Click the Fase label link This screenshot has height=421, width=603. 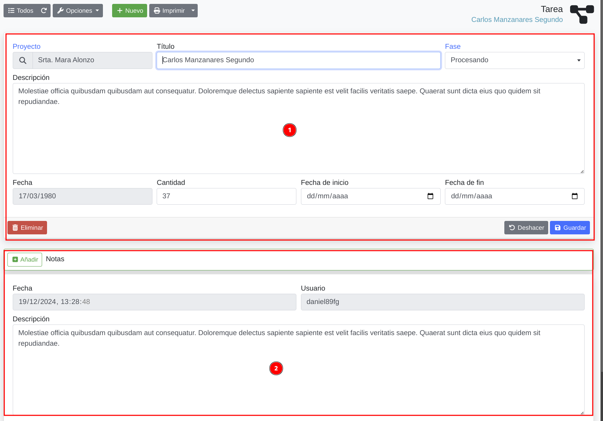coord(453,46)
